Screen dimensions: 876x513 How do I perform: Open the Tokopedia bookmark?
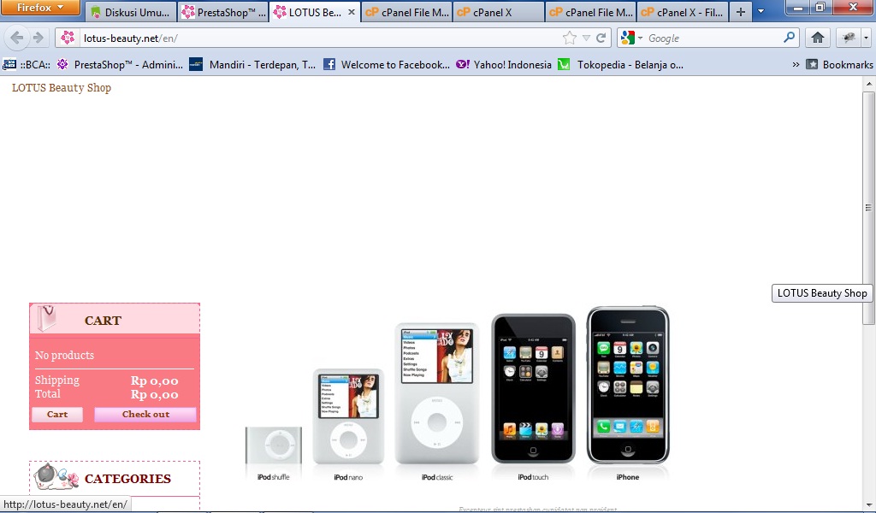621,64
